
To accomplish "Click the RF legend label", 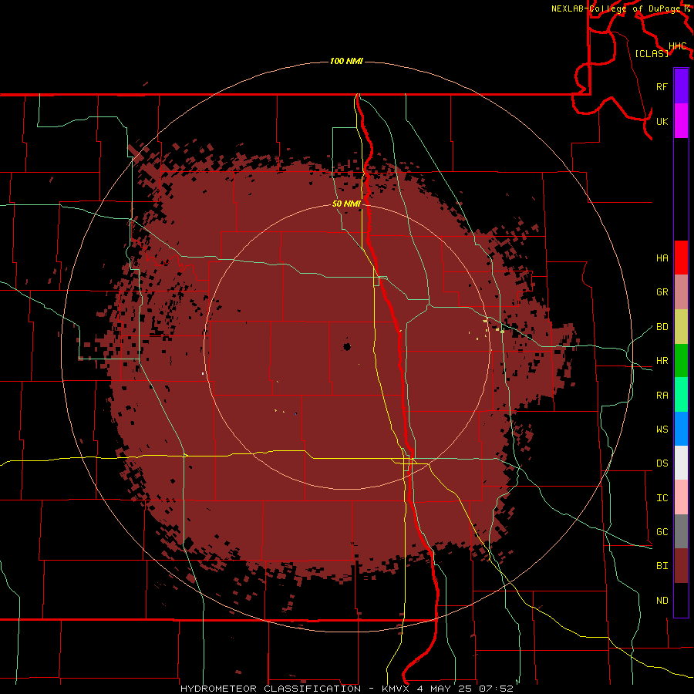I will pyautogui.click(x=662, y=86).
